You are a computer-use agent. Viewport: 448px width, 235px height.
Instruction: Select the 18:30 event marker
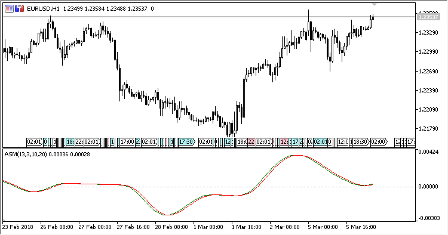[361, 141]
